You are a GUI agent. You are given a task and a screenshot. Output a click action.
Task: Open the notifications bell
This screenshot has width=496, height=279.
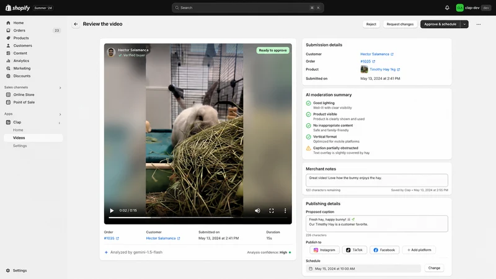447,8
